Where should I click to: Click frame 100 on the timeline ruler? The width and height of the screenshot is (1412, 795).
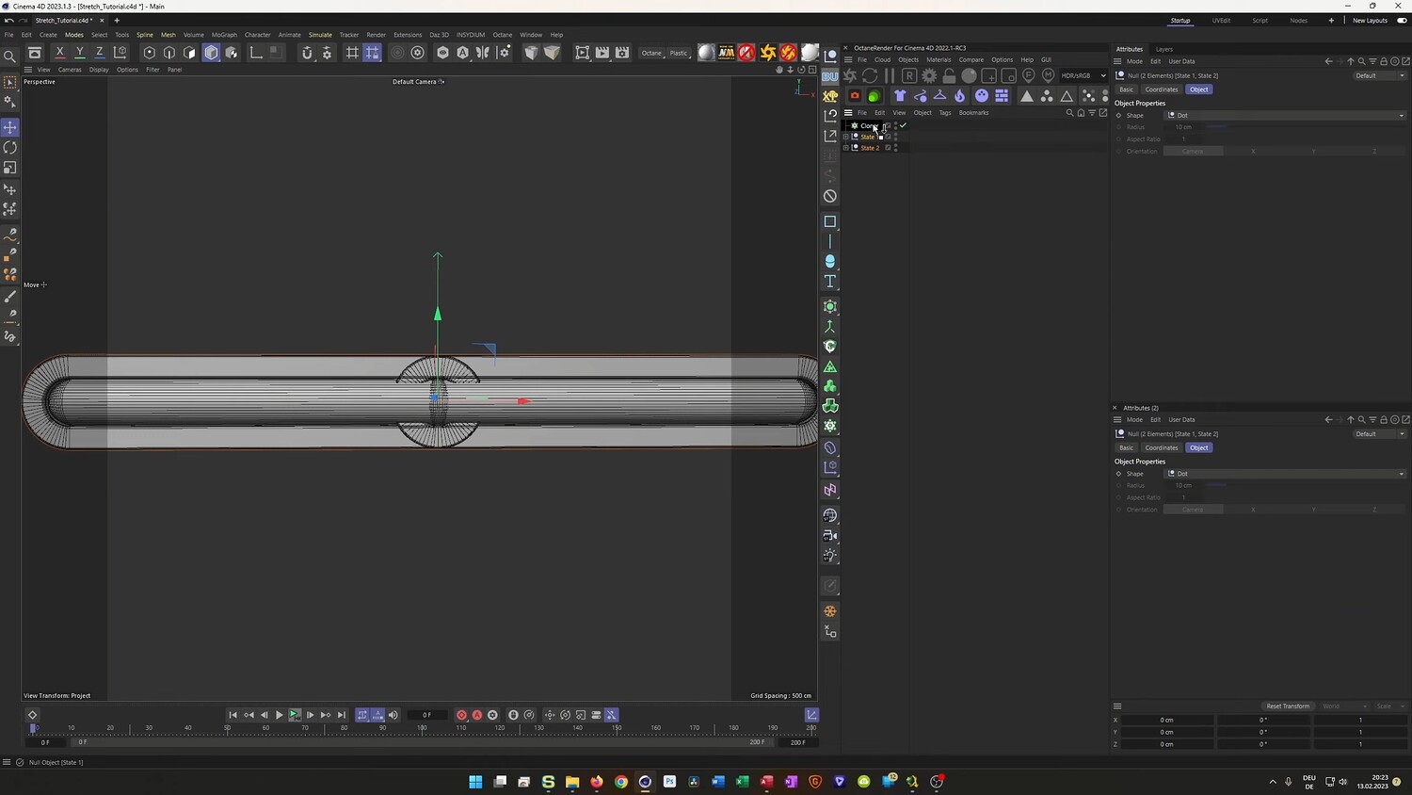422,728
